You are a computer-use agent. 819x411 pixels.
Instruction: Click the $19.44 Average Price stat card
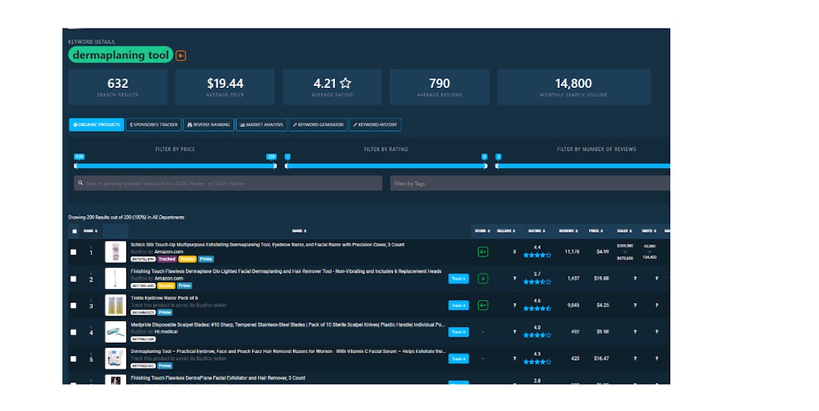point(225,87)
